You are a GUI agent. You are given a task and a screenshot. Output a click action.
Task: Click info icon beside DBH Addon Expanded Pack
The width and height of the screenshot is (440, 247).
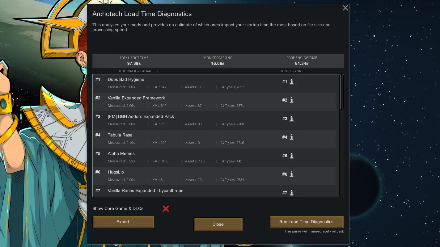point(291,119)
